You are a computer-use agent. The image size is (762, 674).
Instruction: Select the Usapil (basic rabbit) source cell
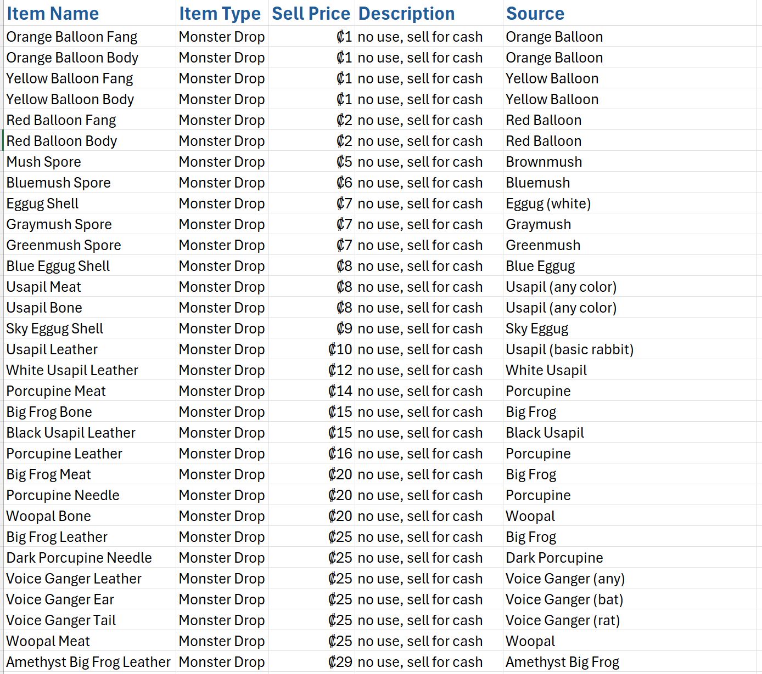pyautogui.click(x=629, y=349)
